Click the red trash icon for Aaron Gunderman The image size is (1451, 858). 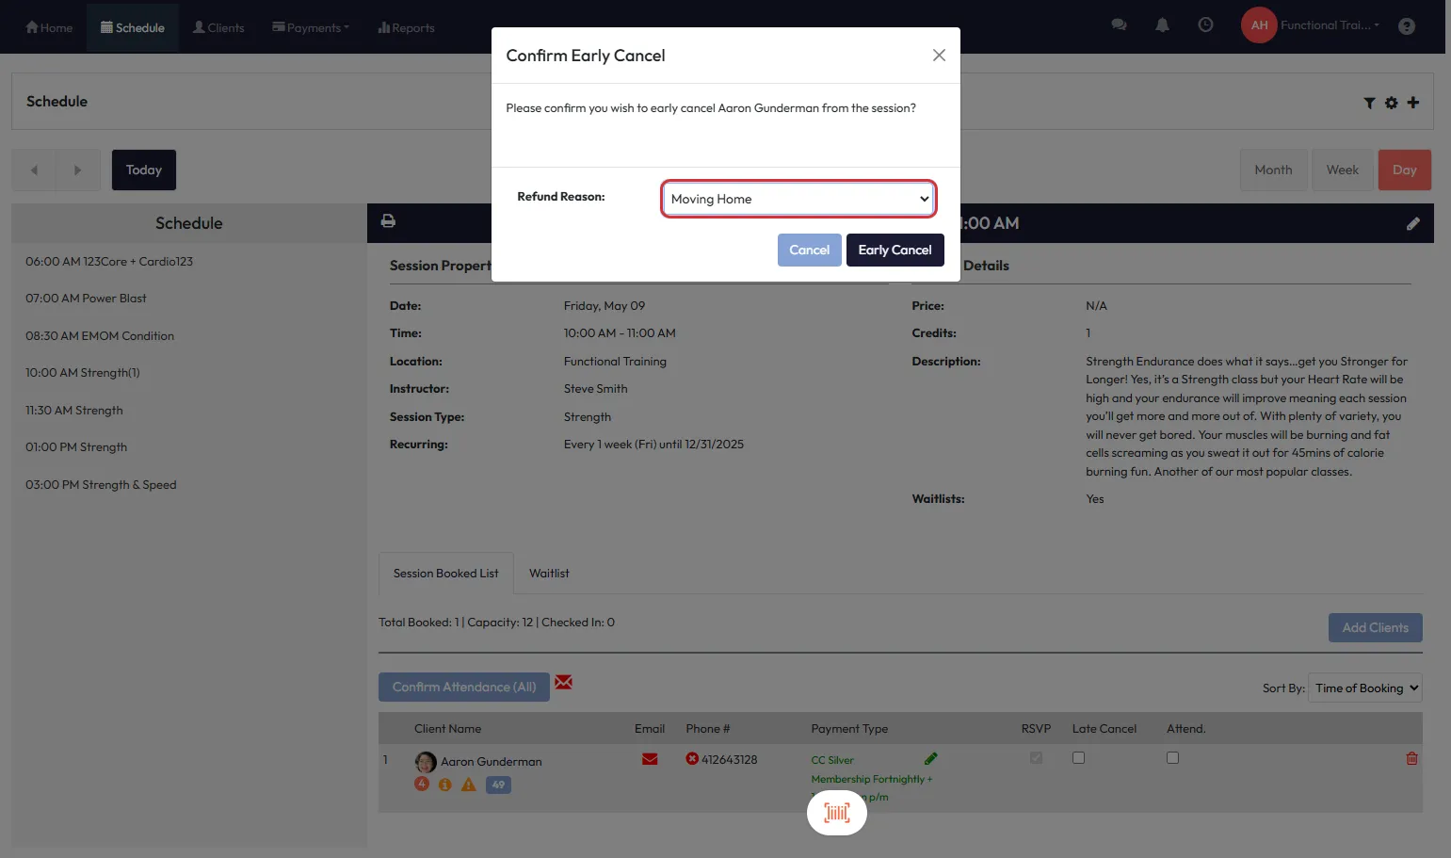[x=1411, y=758]
